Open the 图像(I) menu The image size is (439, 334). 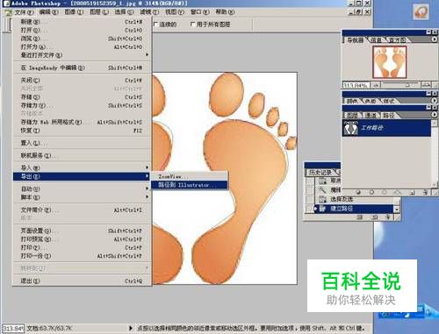pos(74,12)
